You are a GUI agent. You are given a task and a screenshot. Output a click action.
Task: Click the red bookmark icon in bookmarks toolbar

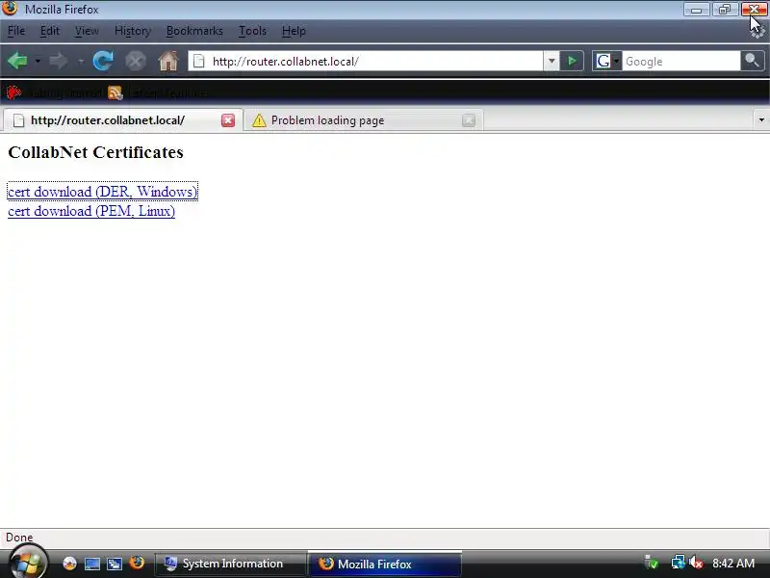click(13, 92)
